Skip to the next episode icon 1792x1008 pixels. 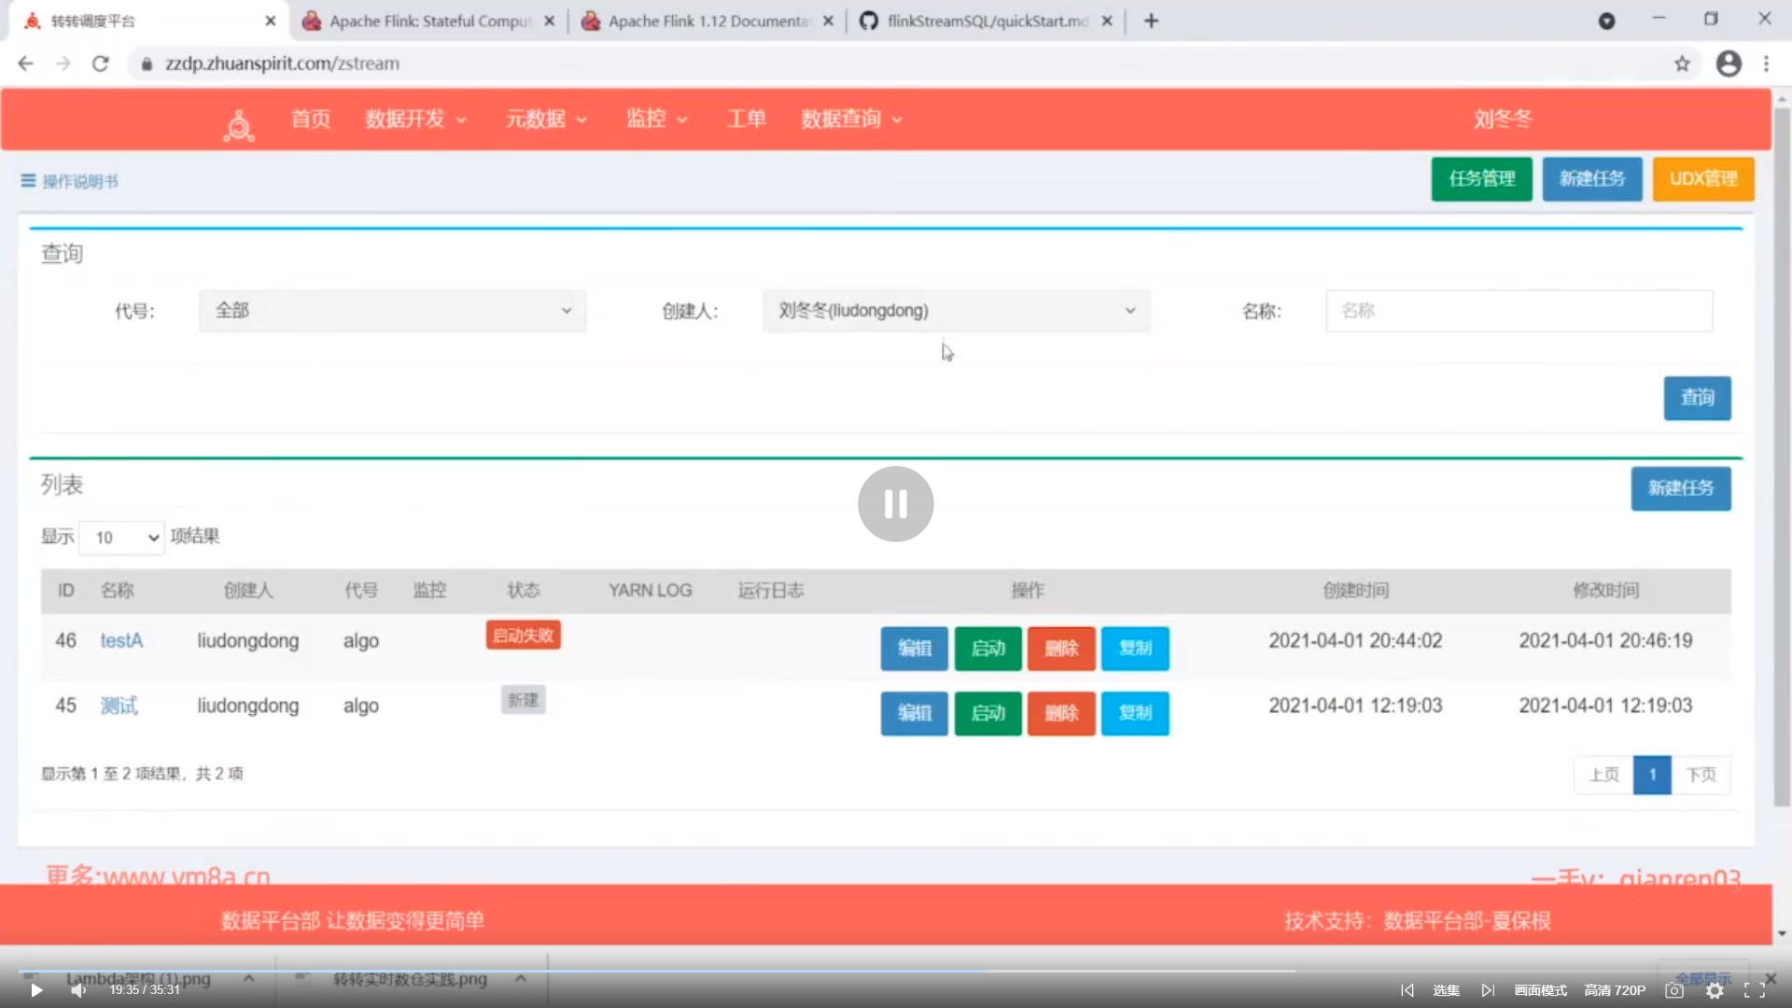click(x=1488, y=990)
